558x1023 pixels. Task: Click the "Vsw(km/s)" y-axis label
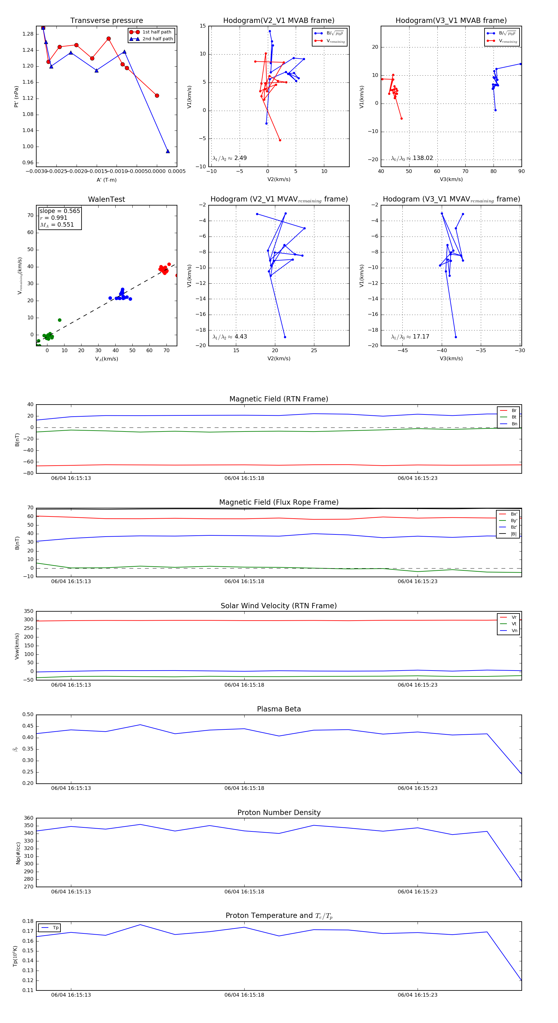(x=17, y=646)
